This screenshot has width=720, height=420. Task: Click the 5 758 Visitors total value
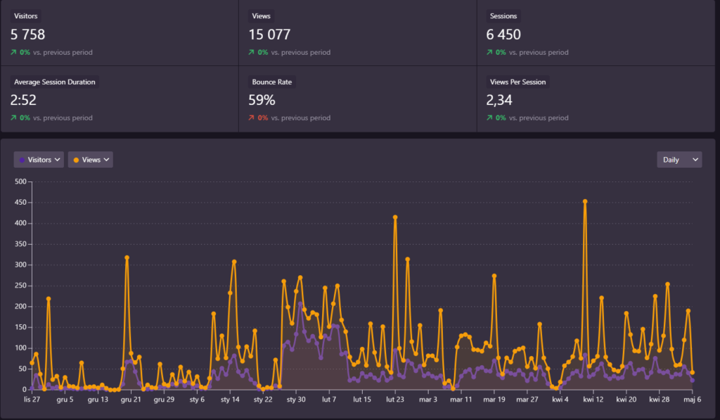(x=28, y=34)
